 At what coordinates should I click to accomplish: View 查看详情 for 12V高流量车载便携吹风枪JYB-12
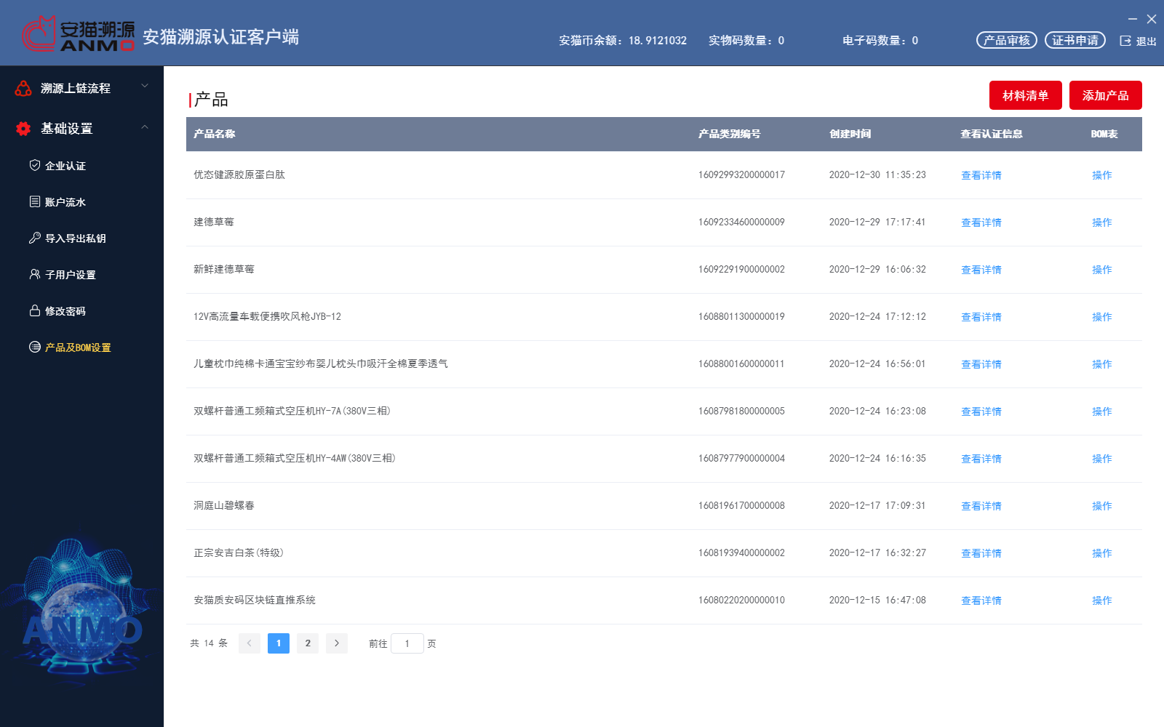981,317
